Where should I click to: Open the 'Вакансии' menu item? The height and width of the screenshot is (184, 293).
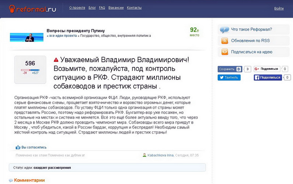point(116,8)
